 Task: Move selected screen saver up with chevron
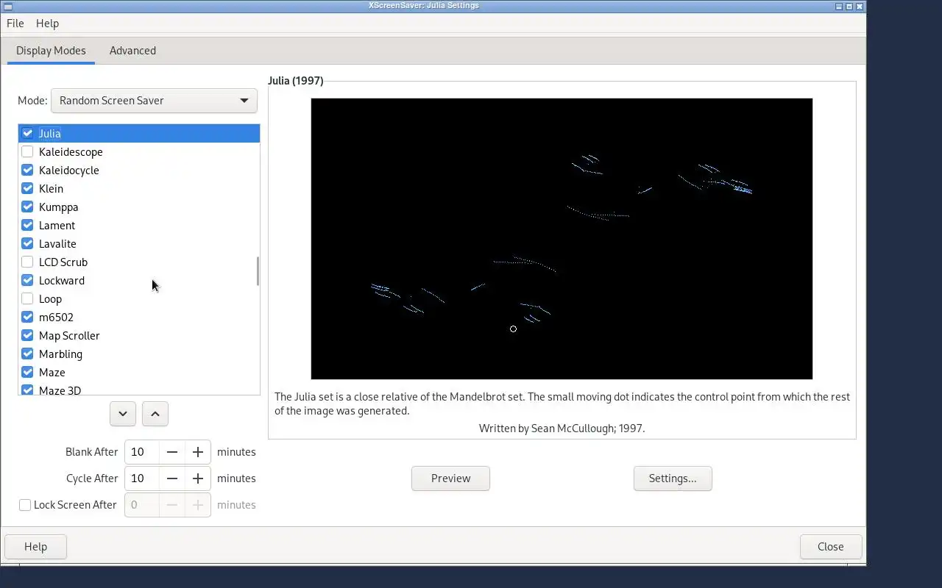155,414
